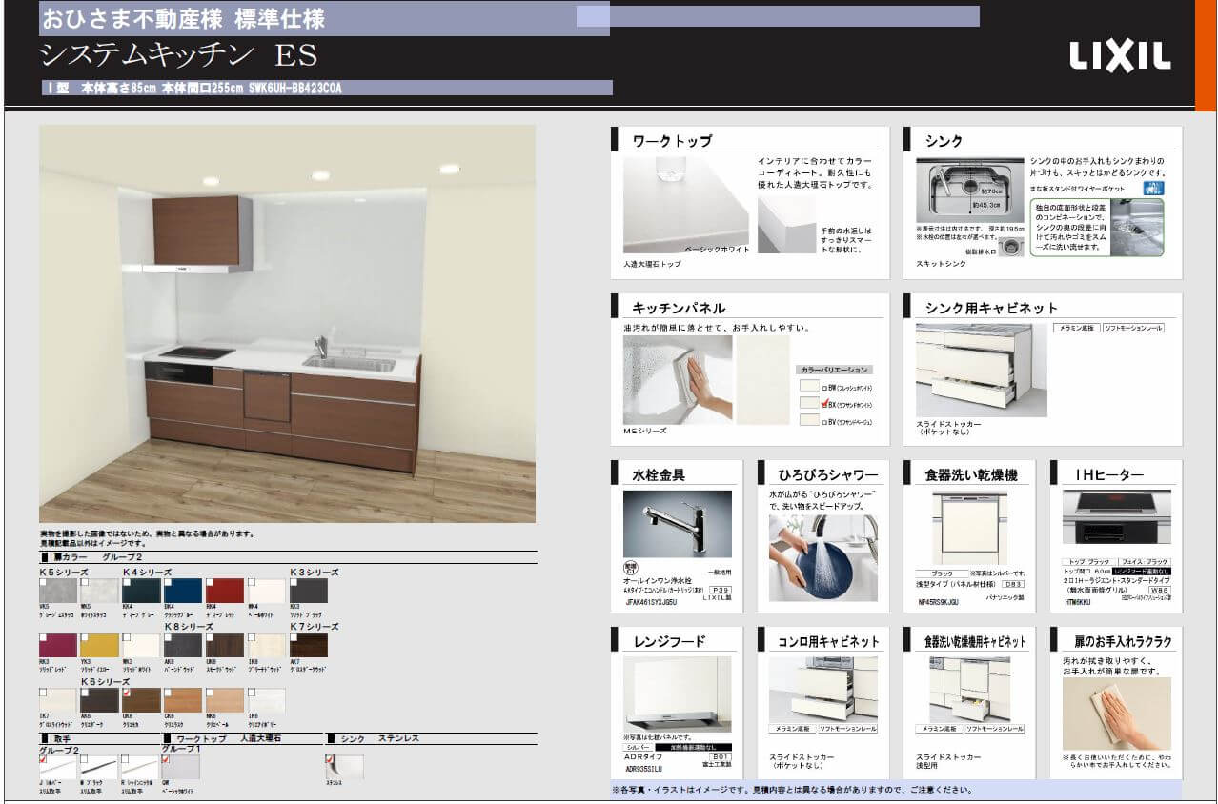
Task: Select the RK4 ディープレッド red swatch
Action: (x=225, y=591)
